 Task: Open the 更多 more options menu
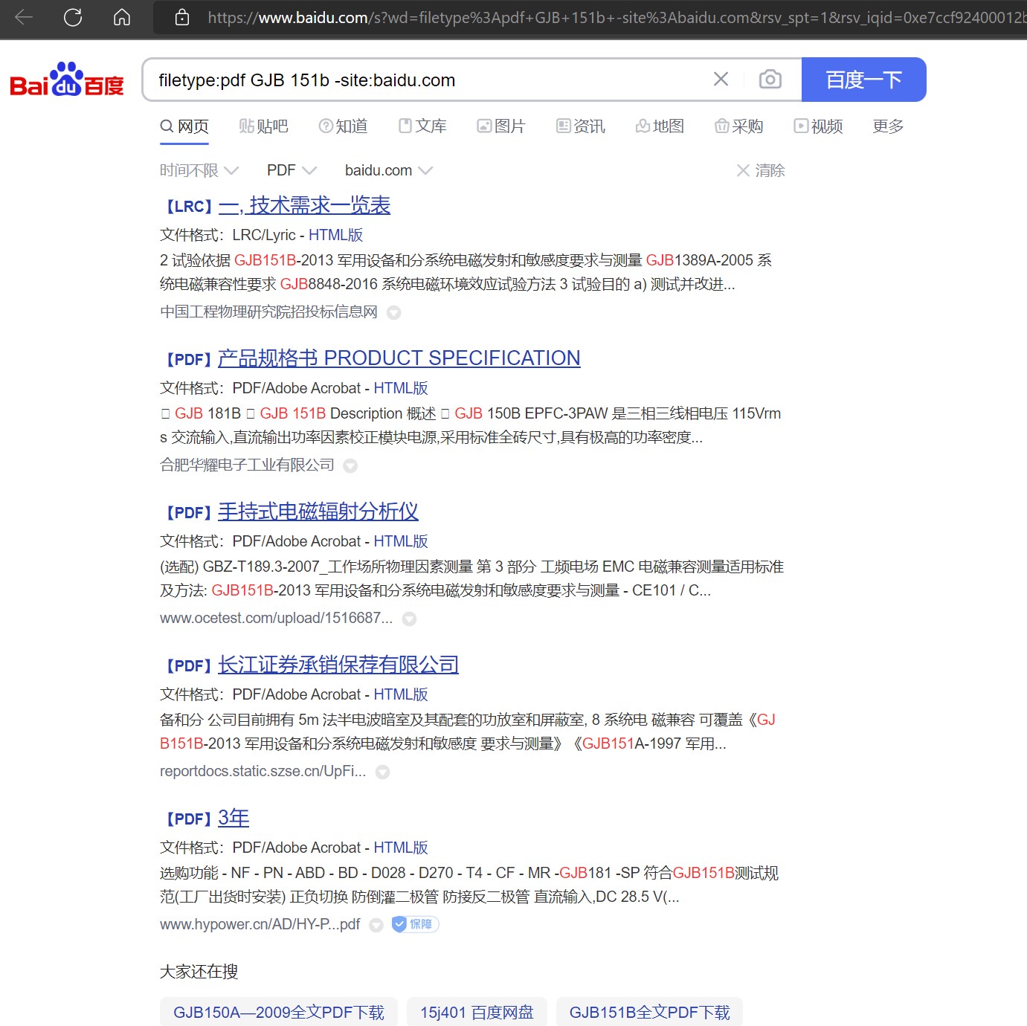click(x=886, y=126)
